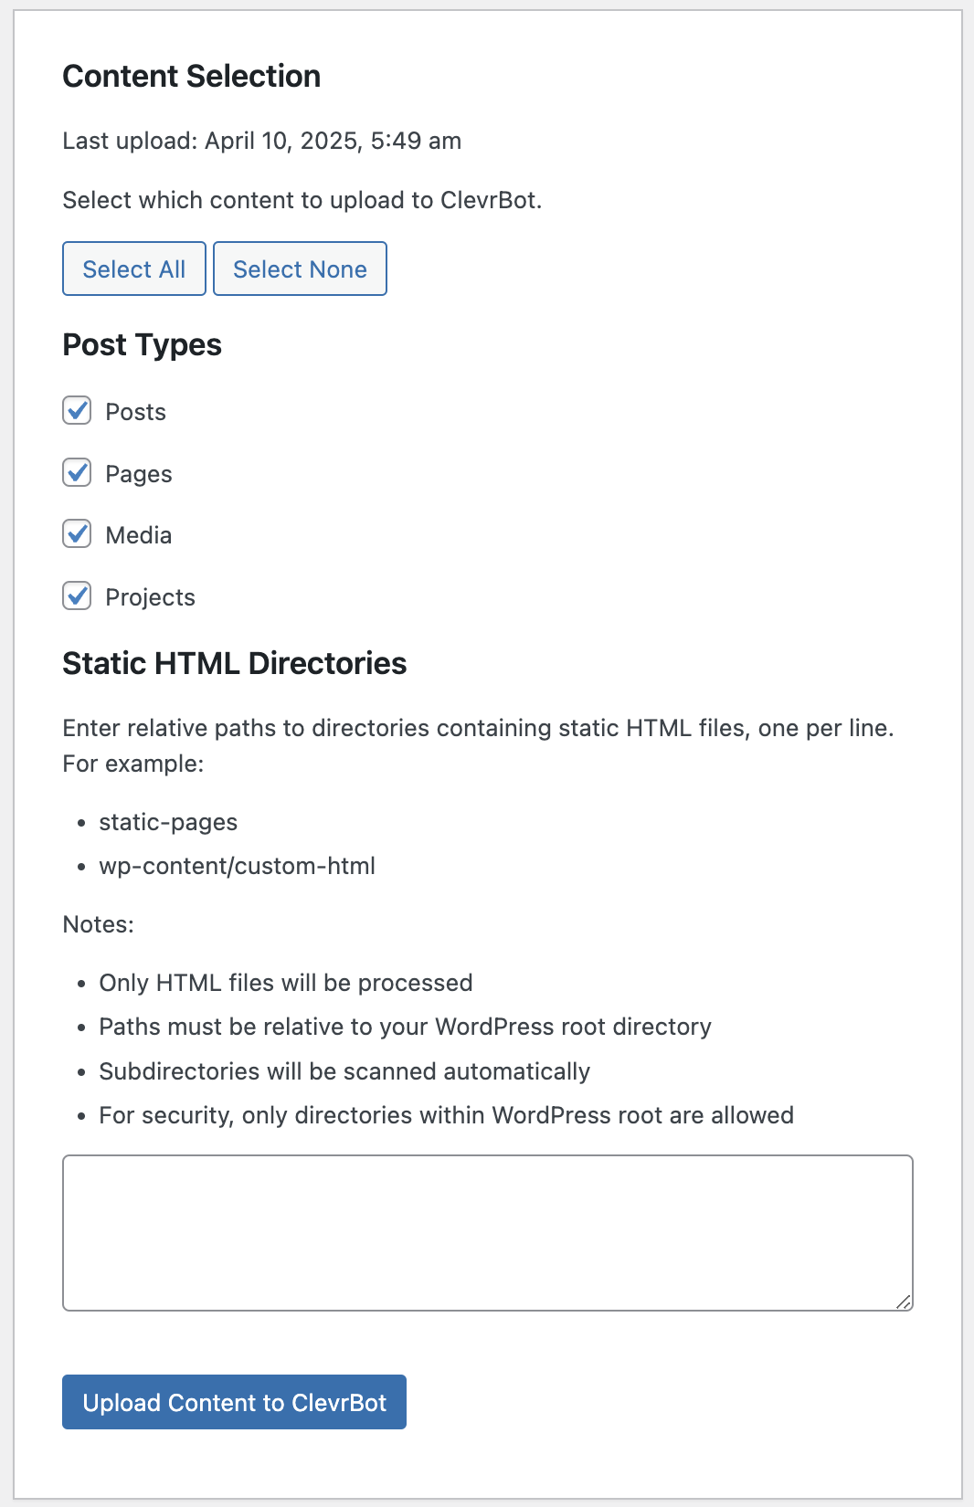Viewport: 974px width, 1507px height.
Task: Click the Projects label text
Action: 150,597
